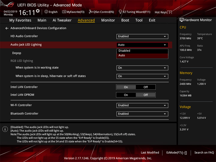Screen dimensions: 216x162
Task: Select the Exit tab
Action: [x=152, y=20]
